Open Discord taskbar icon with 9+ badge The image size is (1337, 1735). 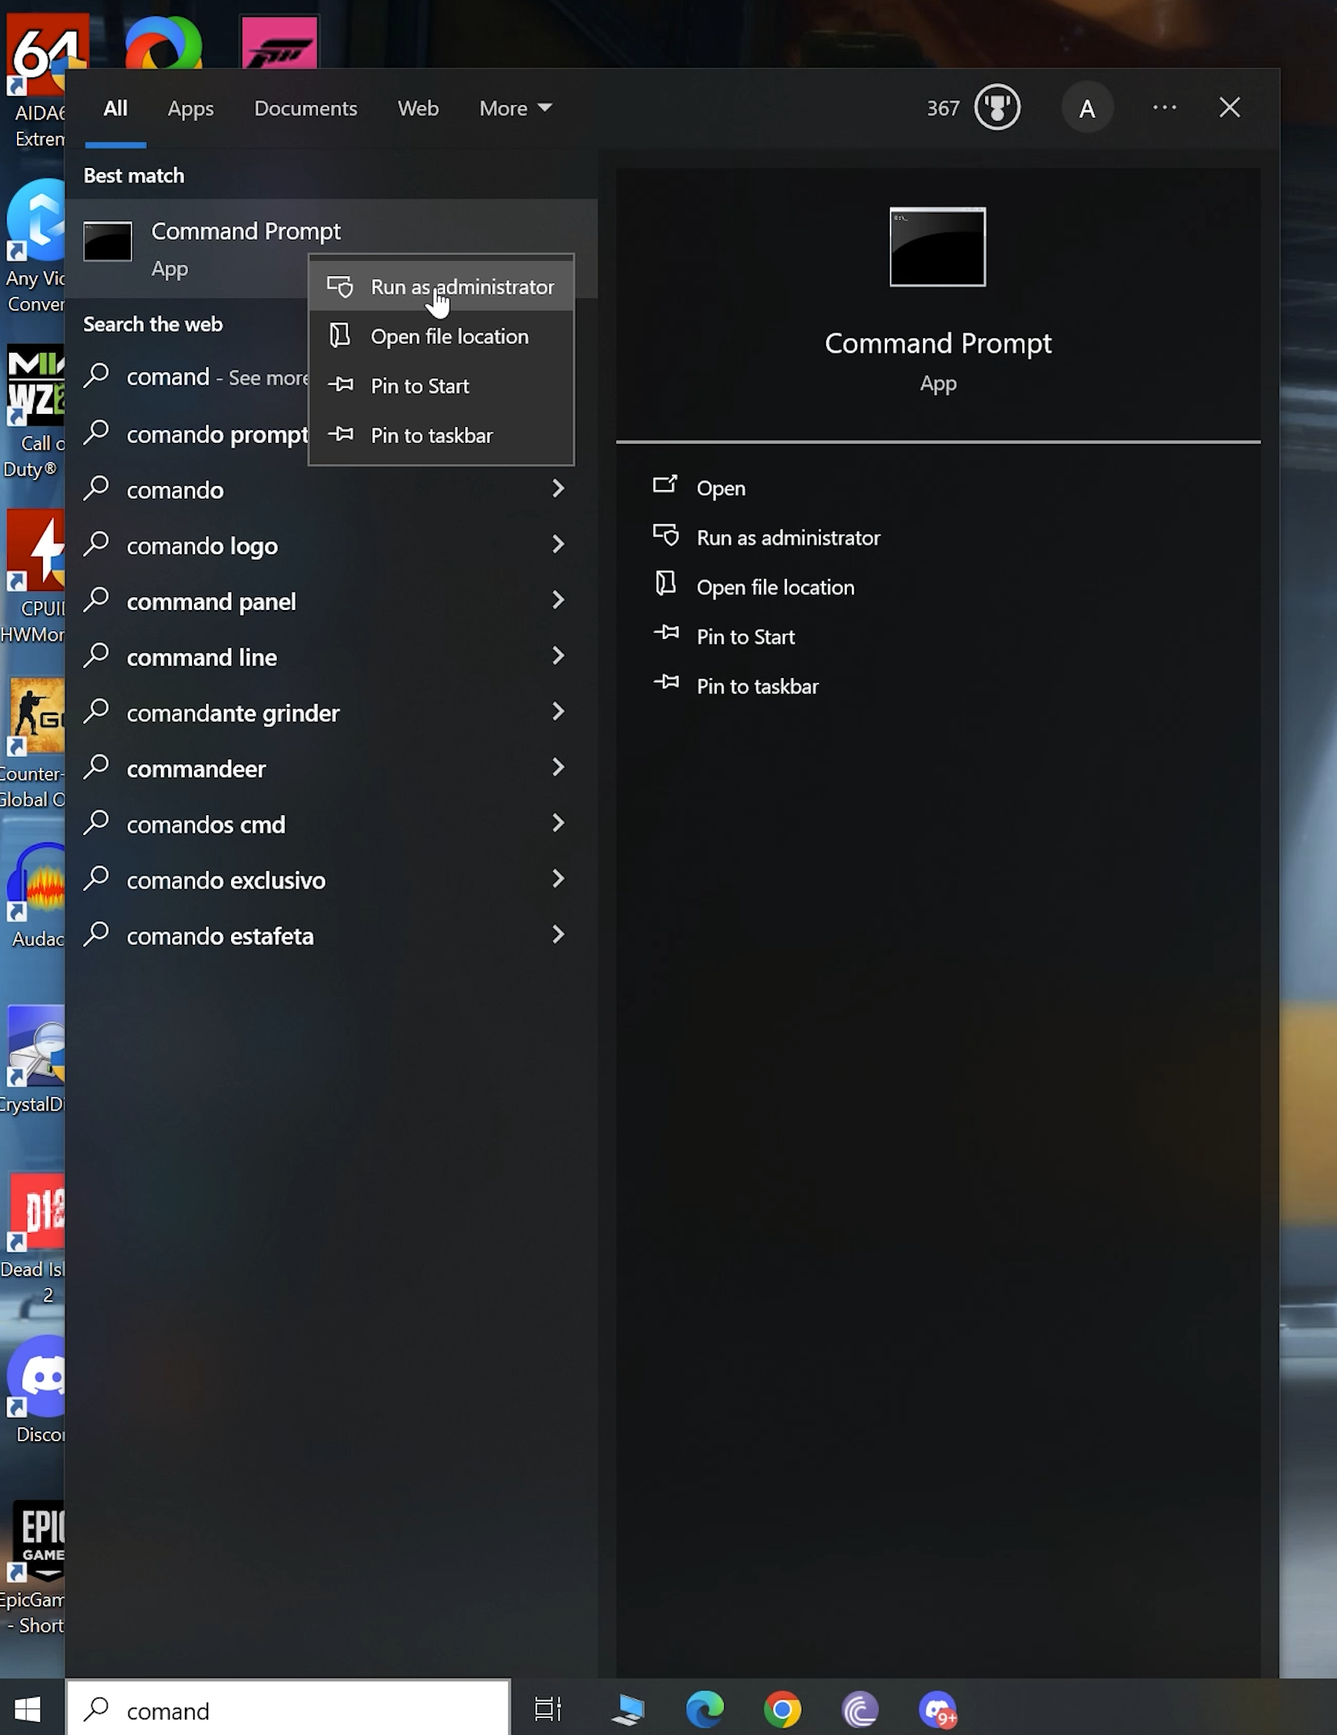pyautogui.click(x=938, y=1709)
